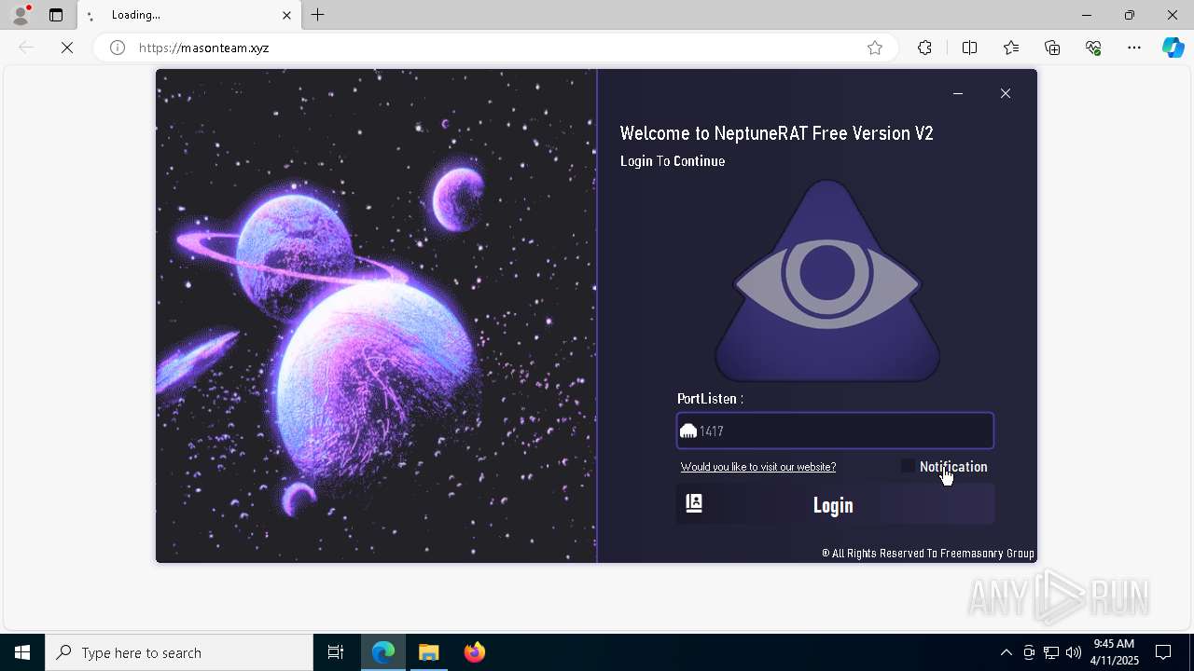Open the volume tray icon
Image resolution: width=1194 pixels, height=671 pixels.
(1074, 652)
